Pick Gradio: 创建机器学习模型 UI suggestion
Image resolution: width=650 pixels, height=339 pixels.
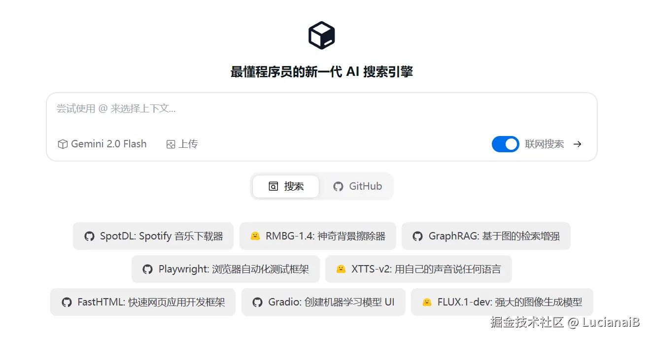point(323,302)
